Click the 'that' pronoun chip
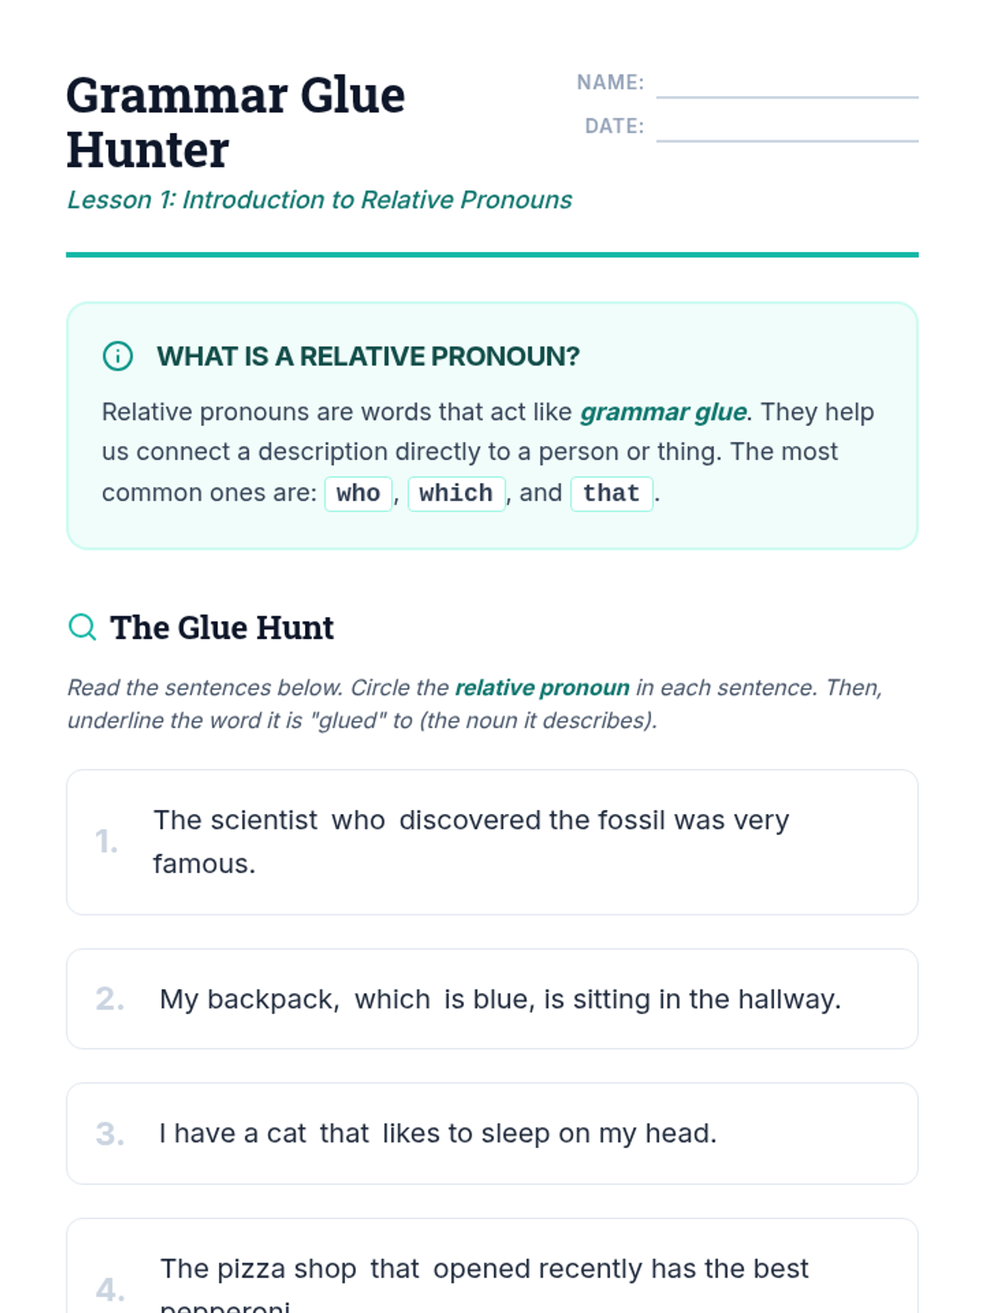The image size is (984, 1313). (611, 493)
